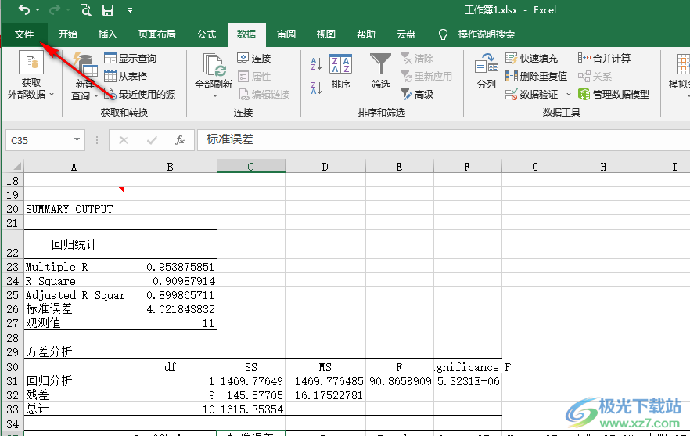690x436 pixels.
Task: Click the 数据验证 button
Action: coord(532,94)
